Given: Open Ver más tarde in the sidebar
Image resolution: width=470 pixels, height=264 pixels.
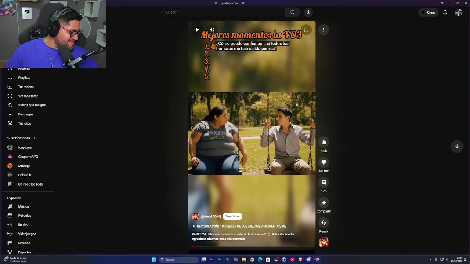Looking at the screenshot, I should tap(28, 96).
